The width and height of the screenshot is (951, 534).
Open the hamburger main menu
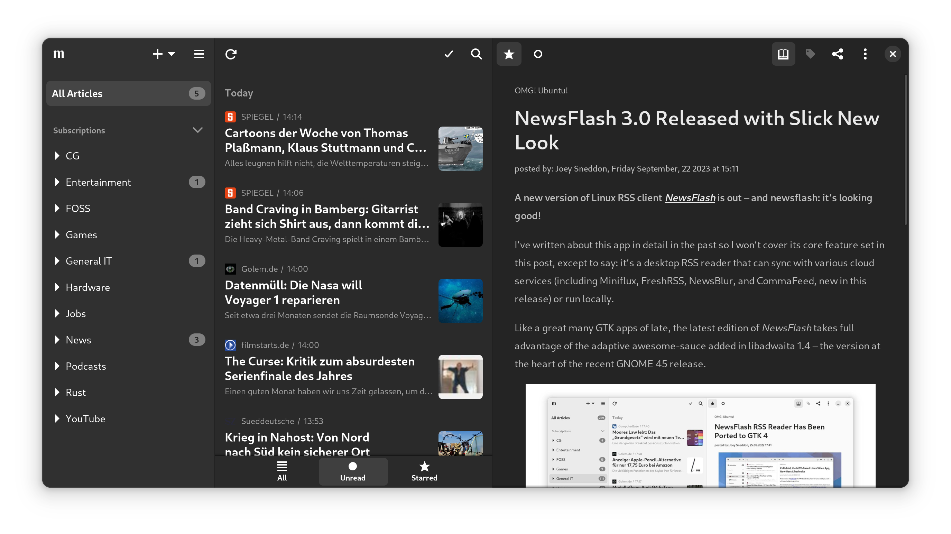pyautogui.click(x=199, y=54)
